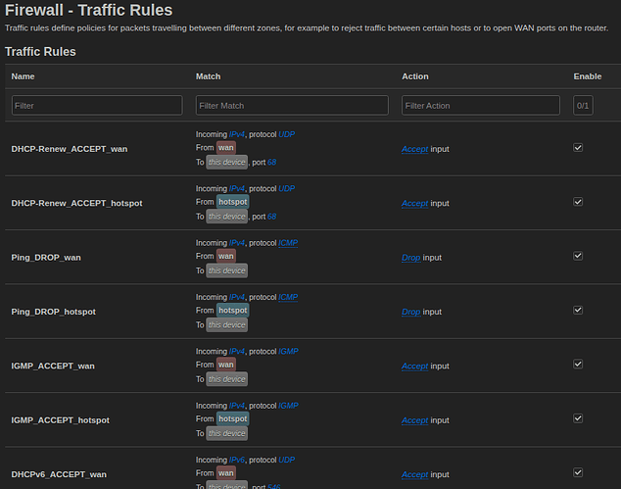
Task: Click the Match column header
Action: point(208,76)
